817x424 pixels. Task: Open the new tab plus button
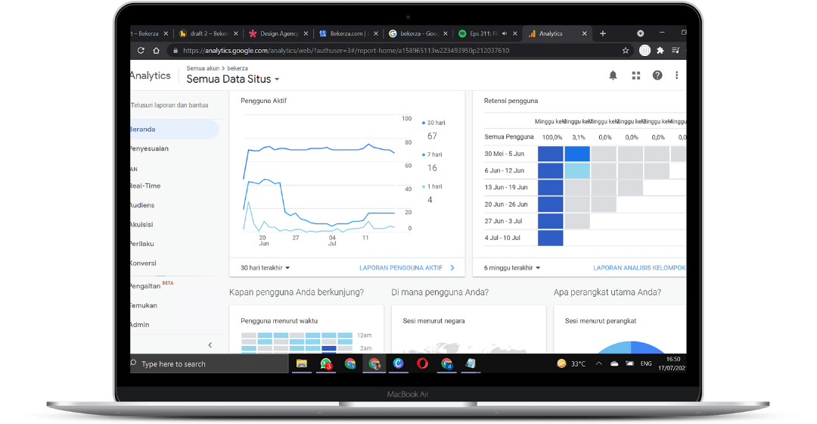pos(603,33)
